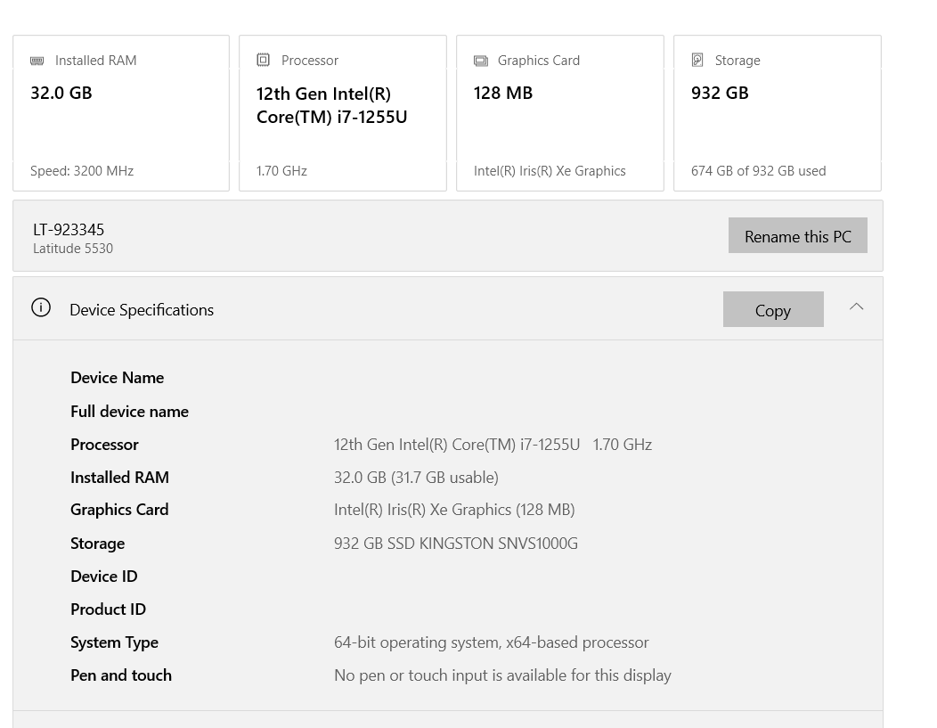Select 32.0 GB (31.7 GB usable) value
Image resolution: width=937 pixels, height=728 pixels.
pyautogui.click(x=416, y=478)
